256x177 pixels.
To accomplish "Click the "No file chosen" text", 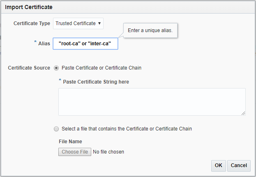I will point(108,152).
